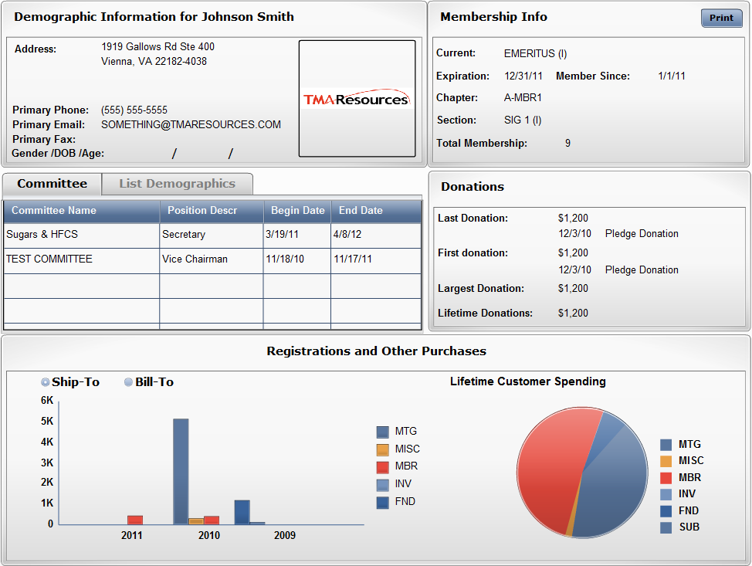
Task: Click the MTG swatch in pie chart legend
Action: click(x=666, y=445)
